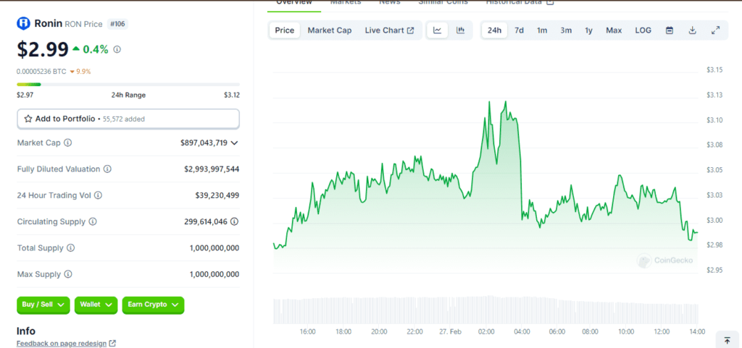Open the calendar date range picker
This screenshot has width=742, height=348.
click(x=670, y=30)
